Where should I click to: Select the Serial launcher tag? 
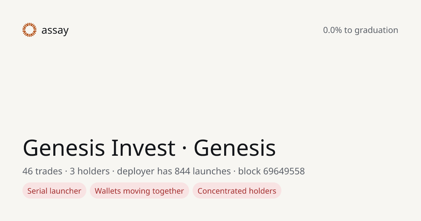pyautogui.click(x=54, y=191)
